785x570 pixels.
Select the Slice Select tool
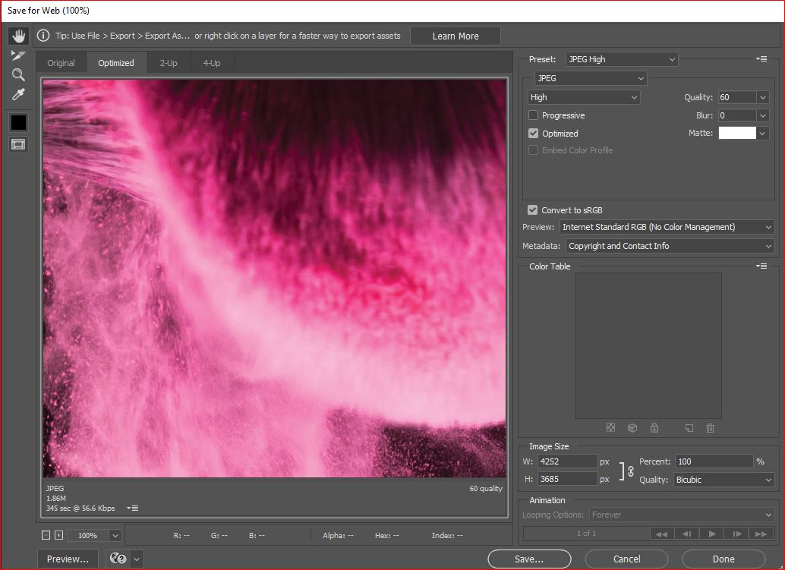pyautogui.click(x=18, y=55)
